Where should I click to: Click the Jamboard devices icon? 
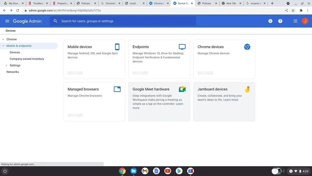[x=247, y=89]
